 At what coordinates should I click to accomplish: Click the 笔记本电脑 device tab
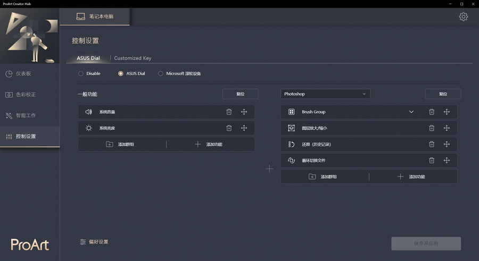pyautogui.click(x=95, y=16)
